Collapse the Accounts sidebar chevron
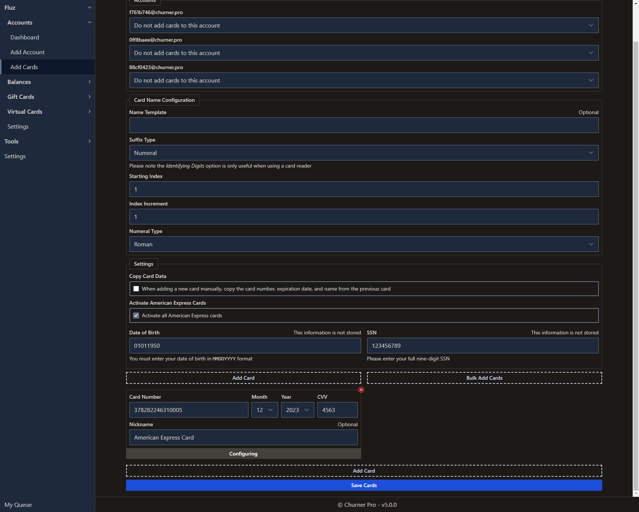The image size is (639, 512). point(89,22)
